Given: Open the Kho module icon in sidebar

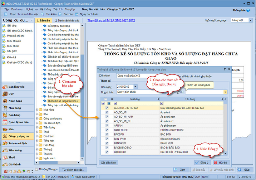Looking at the screenshot, I should pyautogui.click(x=5, y=129).
